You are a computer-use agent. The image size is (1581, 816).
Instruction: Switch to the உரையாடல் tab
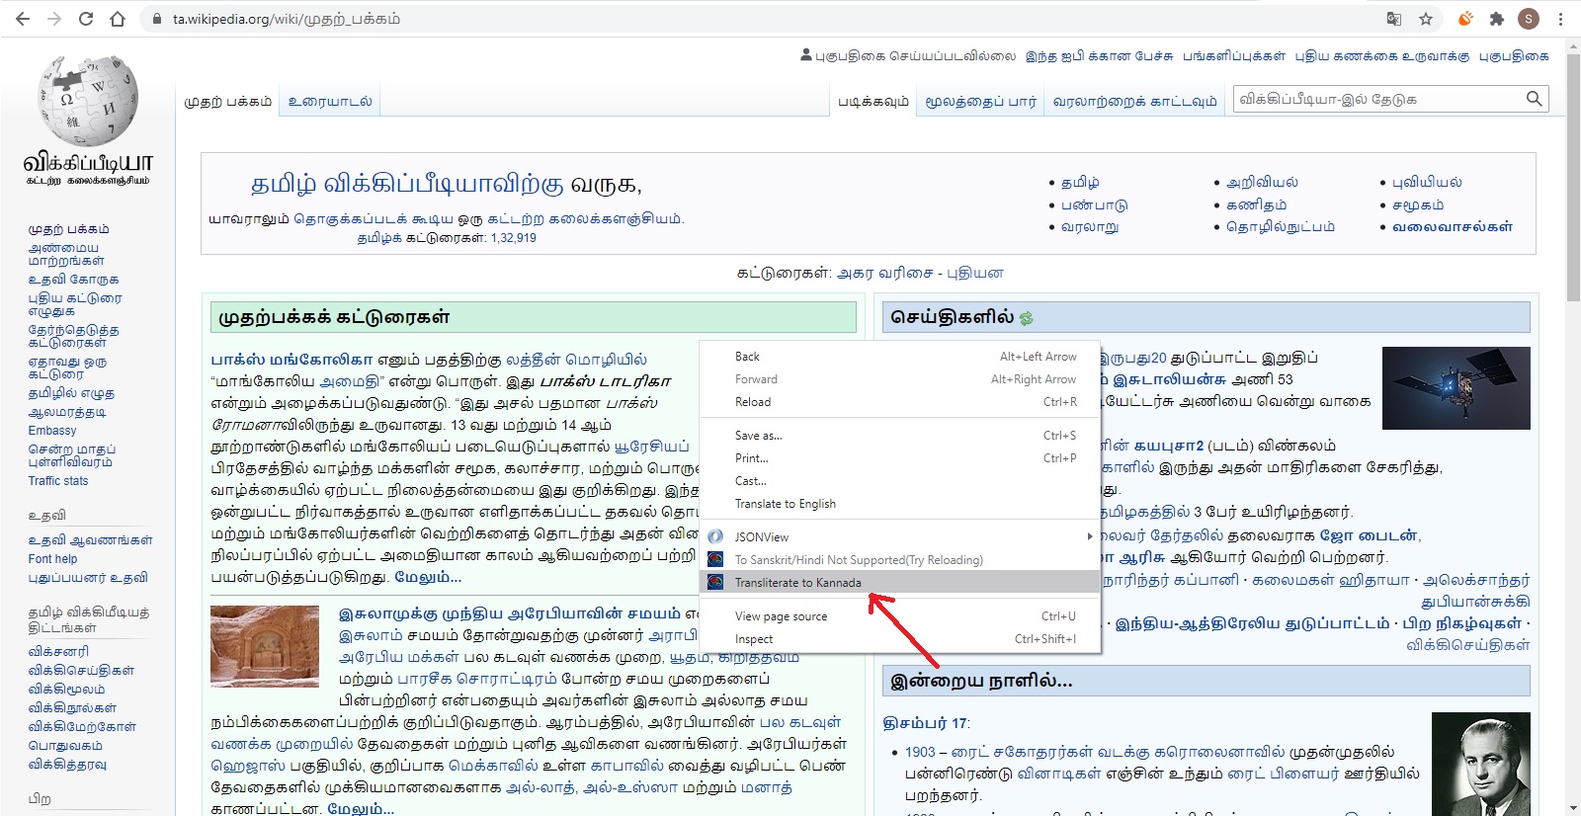click(330, 101)
